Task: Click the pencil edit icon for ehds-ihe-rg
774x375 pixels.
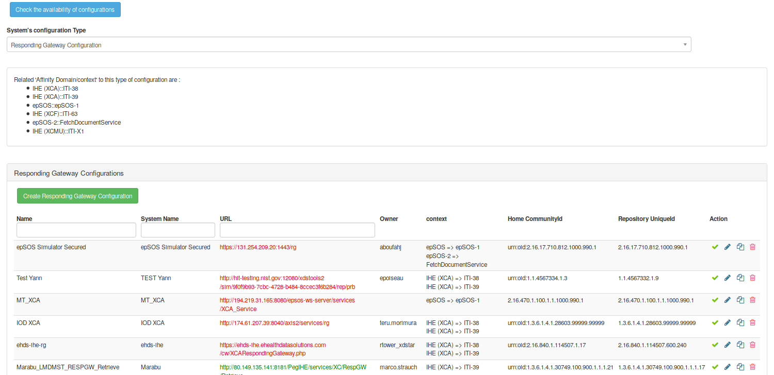Action: (728, 345)
